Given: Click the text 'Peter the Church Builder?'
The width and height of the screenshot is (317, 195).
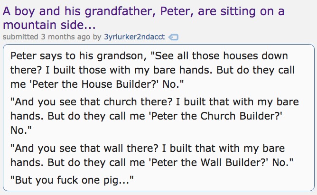Looking at the screenshot, I should click(x=215, y=116).
